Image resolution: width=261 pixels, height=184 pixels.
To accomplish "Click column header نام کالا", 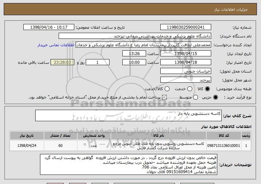I will pos(159,136).
